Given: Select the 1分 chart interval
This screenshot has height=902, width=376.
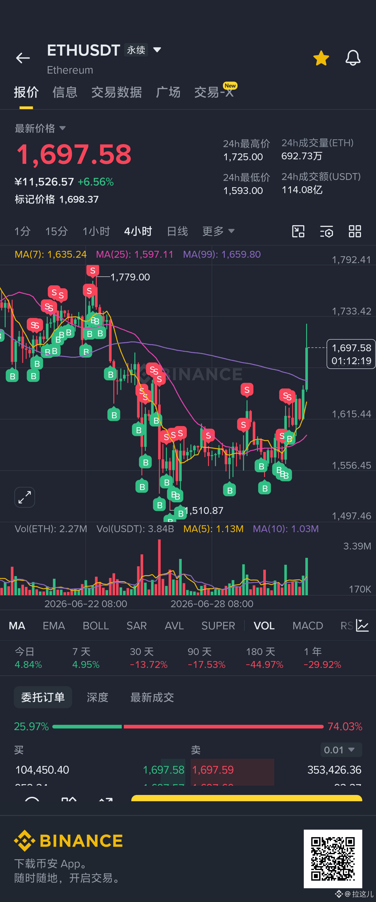Looking at the screenshot, I should [x=22, y=231].
